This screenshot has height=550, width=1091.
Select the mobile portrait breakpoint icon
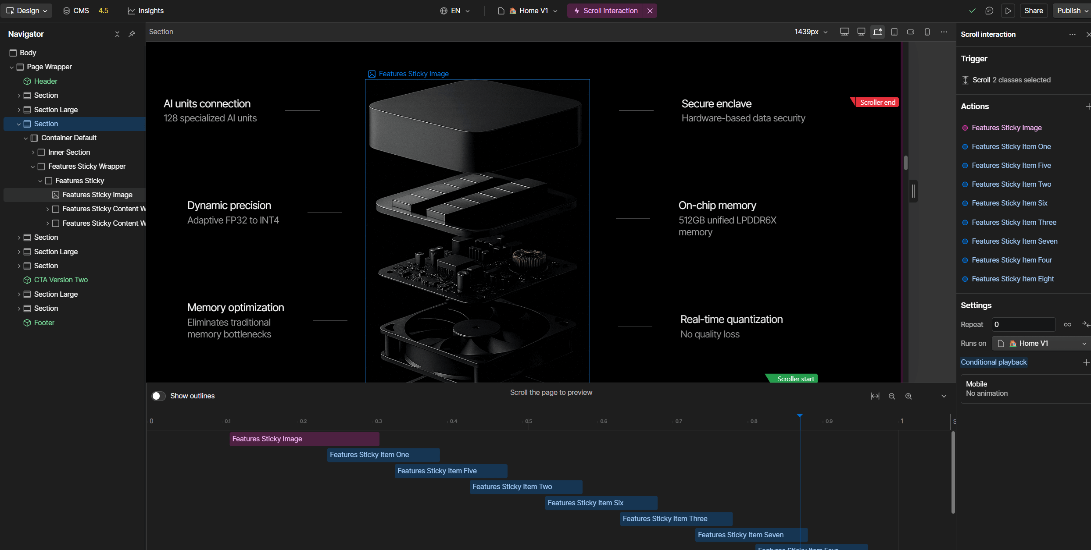coord(927,32)
